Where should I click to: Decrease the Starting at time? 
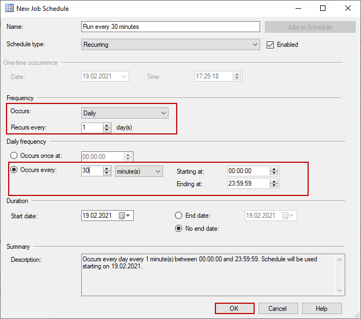click(x=274, y=173)
